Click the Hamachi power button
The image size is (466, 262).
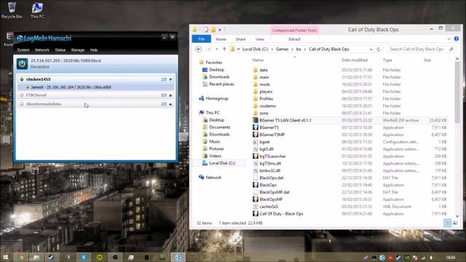pyautogui.click(x=23, y=63)
